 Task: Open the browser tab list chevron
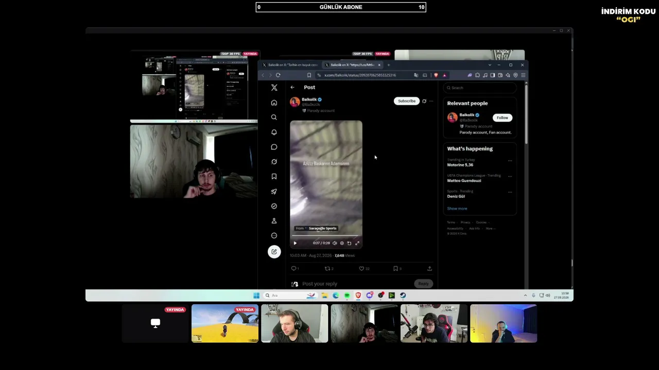click(490, 65)
